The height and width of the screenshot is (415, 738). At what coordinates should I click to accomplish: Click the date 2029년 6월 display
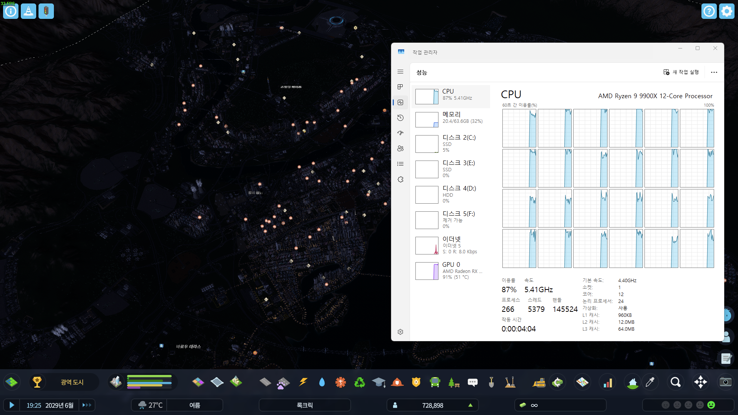(x=59, y=405)
